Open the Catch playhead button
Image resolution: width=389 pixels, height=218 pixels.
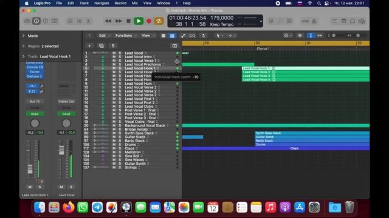(x=203, y=36)
